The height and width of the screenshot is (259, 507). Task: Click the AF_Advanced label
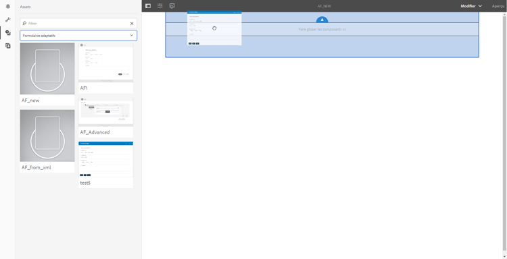95,132
